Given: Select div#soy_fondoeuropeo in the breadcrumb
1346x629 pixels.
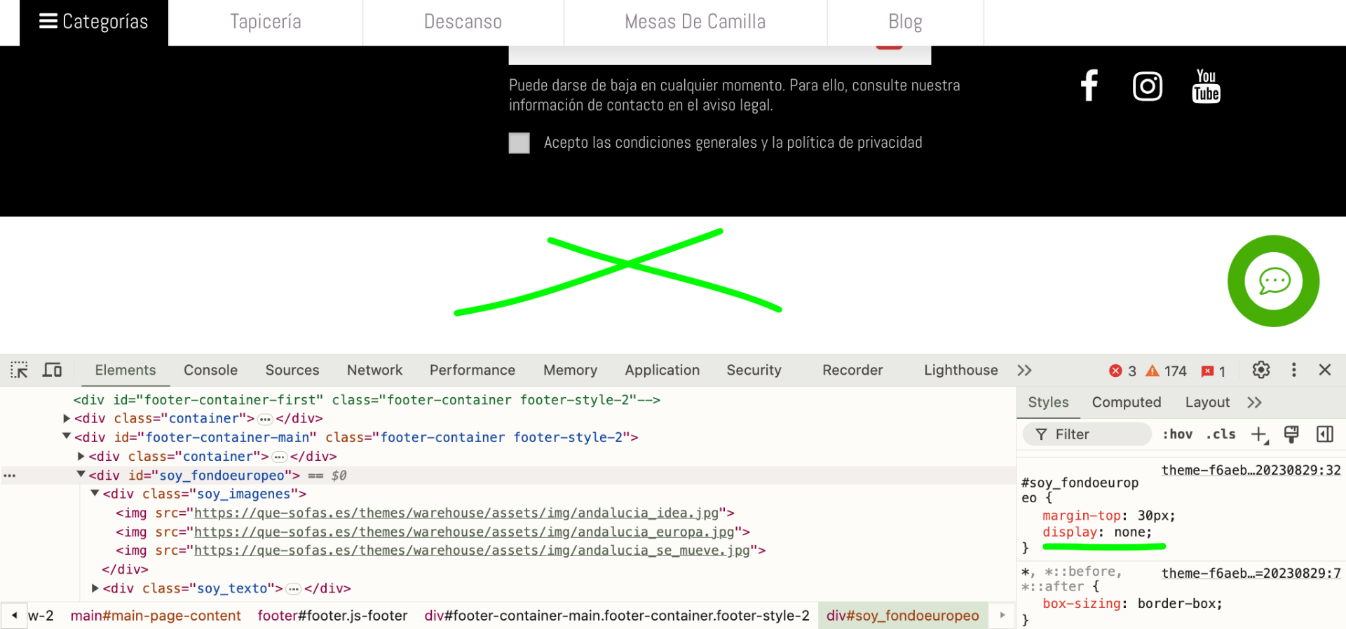Looking at the screenshot, I should click(902, 616).
